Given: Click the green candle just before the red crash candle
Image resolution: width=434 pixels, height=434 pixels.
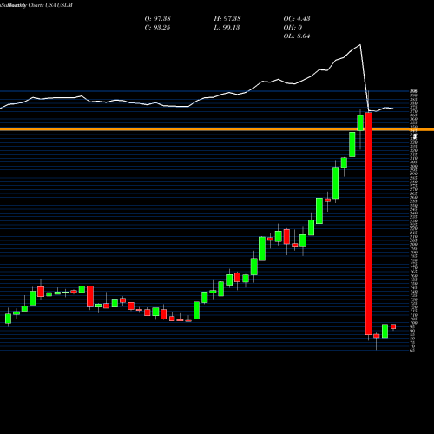Looking at the screenshot, I should [x=360, y=123].
